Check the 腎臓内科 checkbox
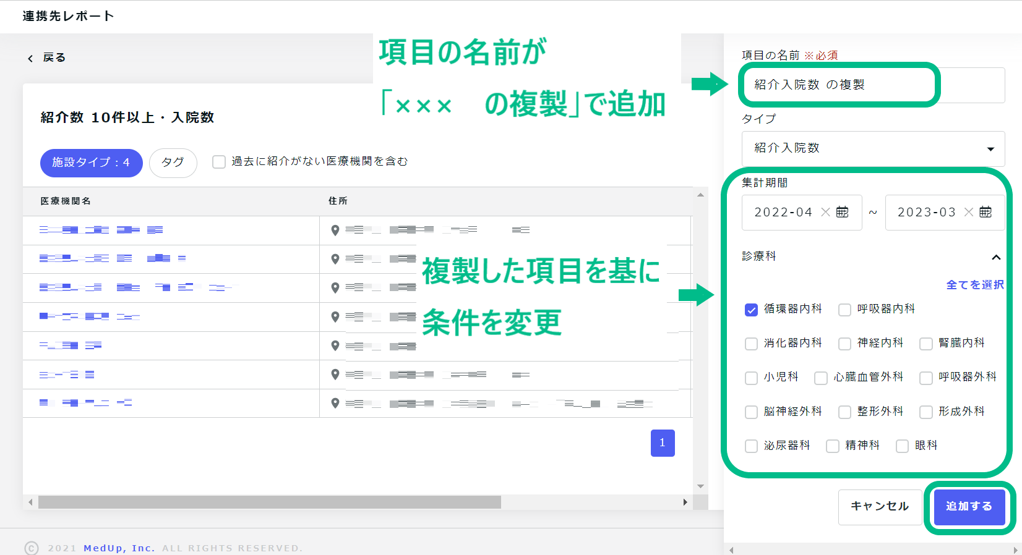The image size is (1022, 555). point(925,344)
